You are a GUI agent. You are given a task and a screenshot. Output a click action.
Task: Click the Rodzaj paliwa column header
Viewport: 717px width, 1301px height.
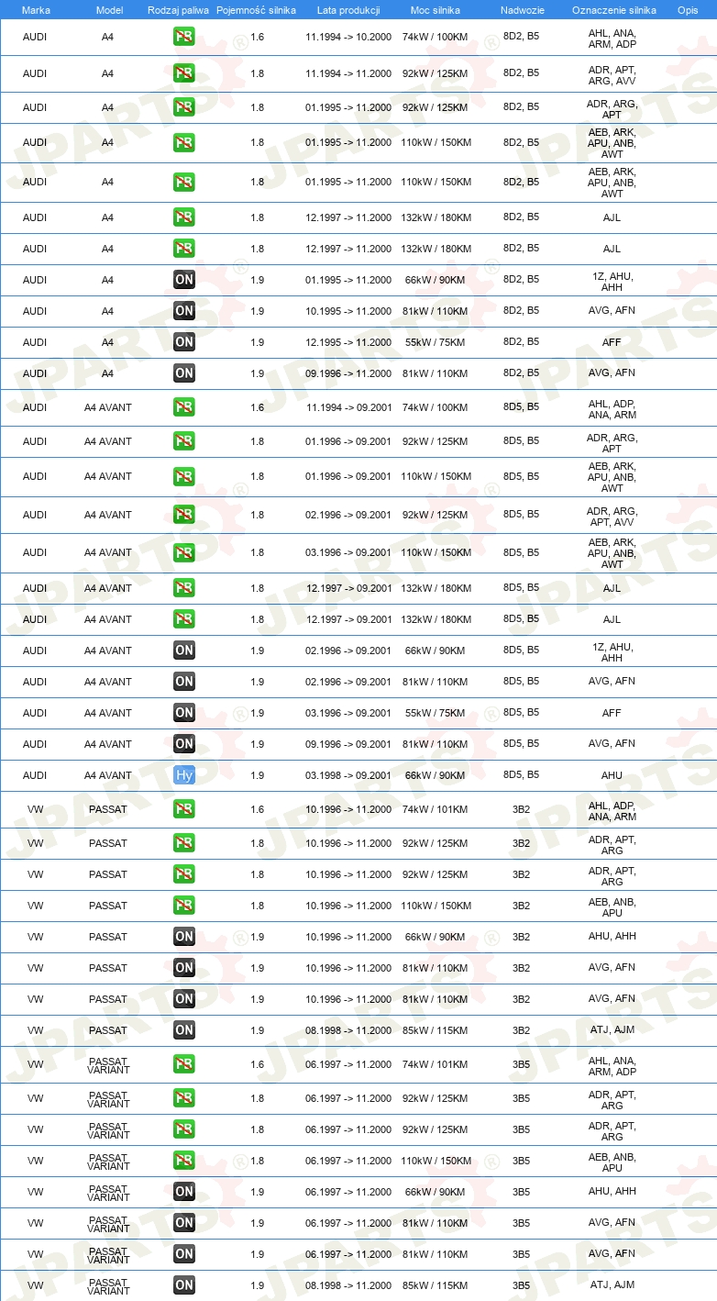point(179,10)
